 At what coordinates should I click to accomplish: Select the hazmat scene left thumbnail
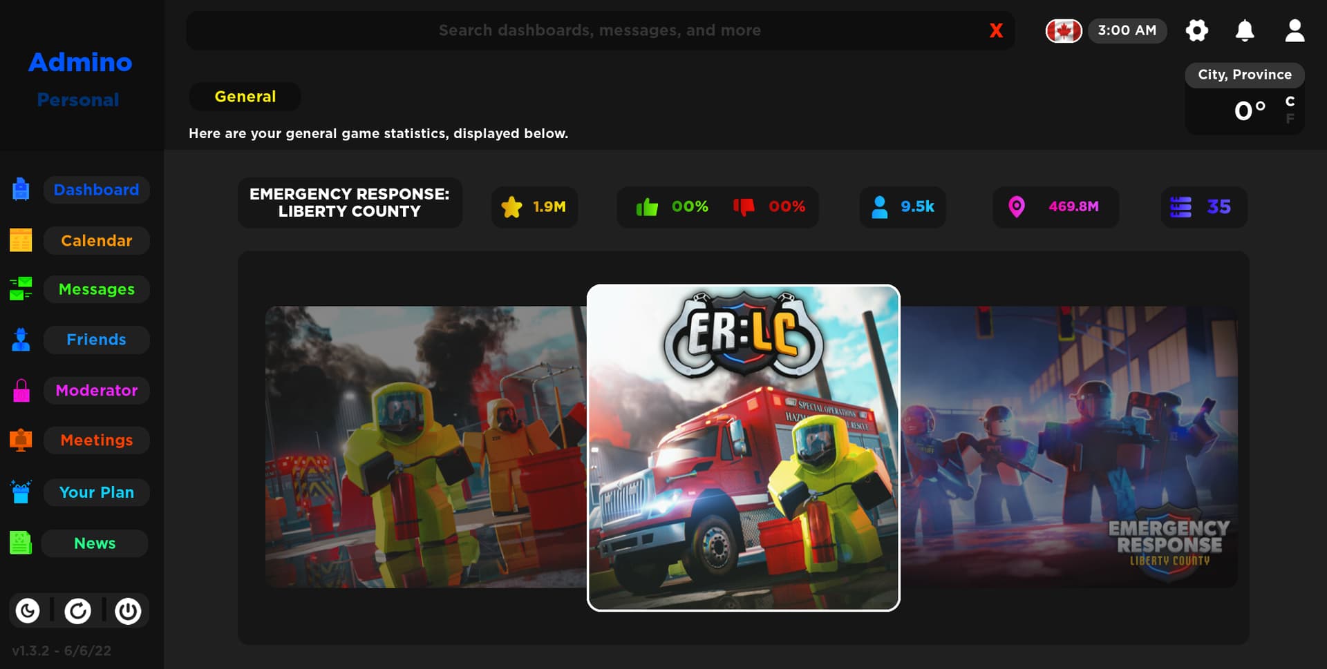(x=426, y=447)
